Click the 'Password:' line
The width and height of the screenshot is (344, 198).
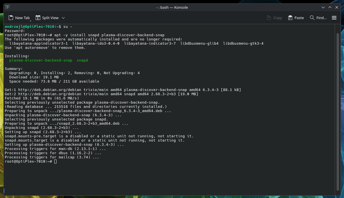pos(15,31)
